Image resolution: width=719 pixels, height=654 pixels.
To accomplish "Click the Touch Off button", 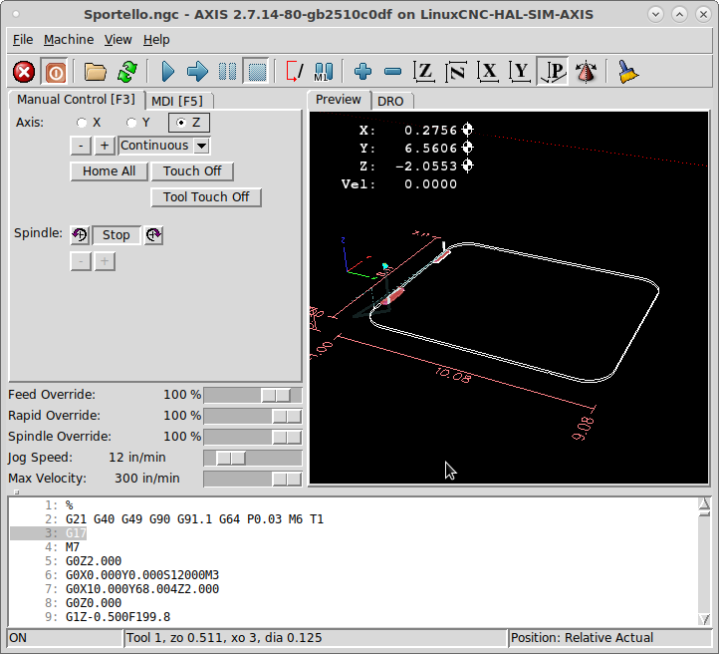I will point(192,171).
